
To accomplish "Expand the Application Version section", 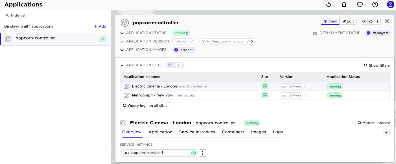I will point(122,41).
